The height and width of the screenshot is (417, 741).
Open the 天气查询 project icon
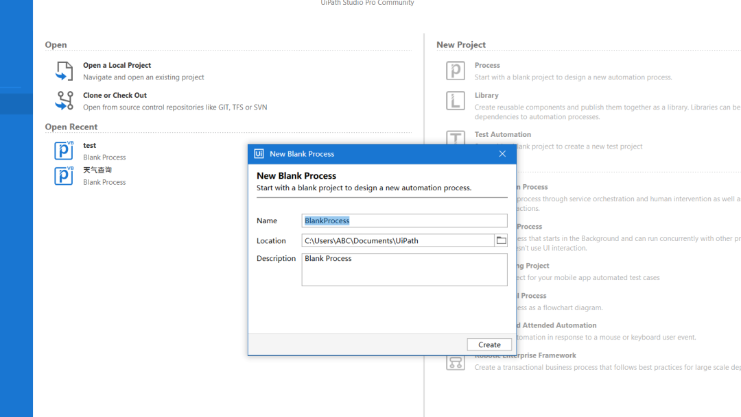tap(64, 175)
